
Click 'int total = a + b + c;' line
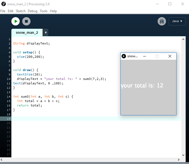tap(38, 101)
